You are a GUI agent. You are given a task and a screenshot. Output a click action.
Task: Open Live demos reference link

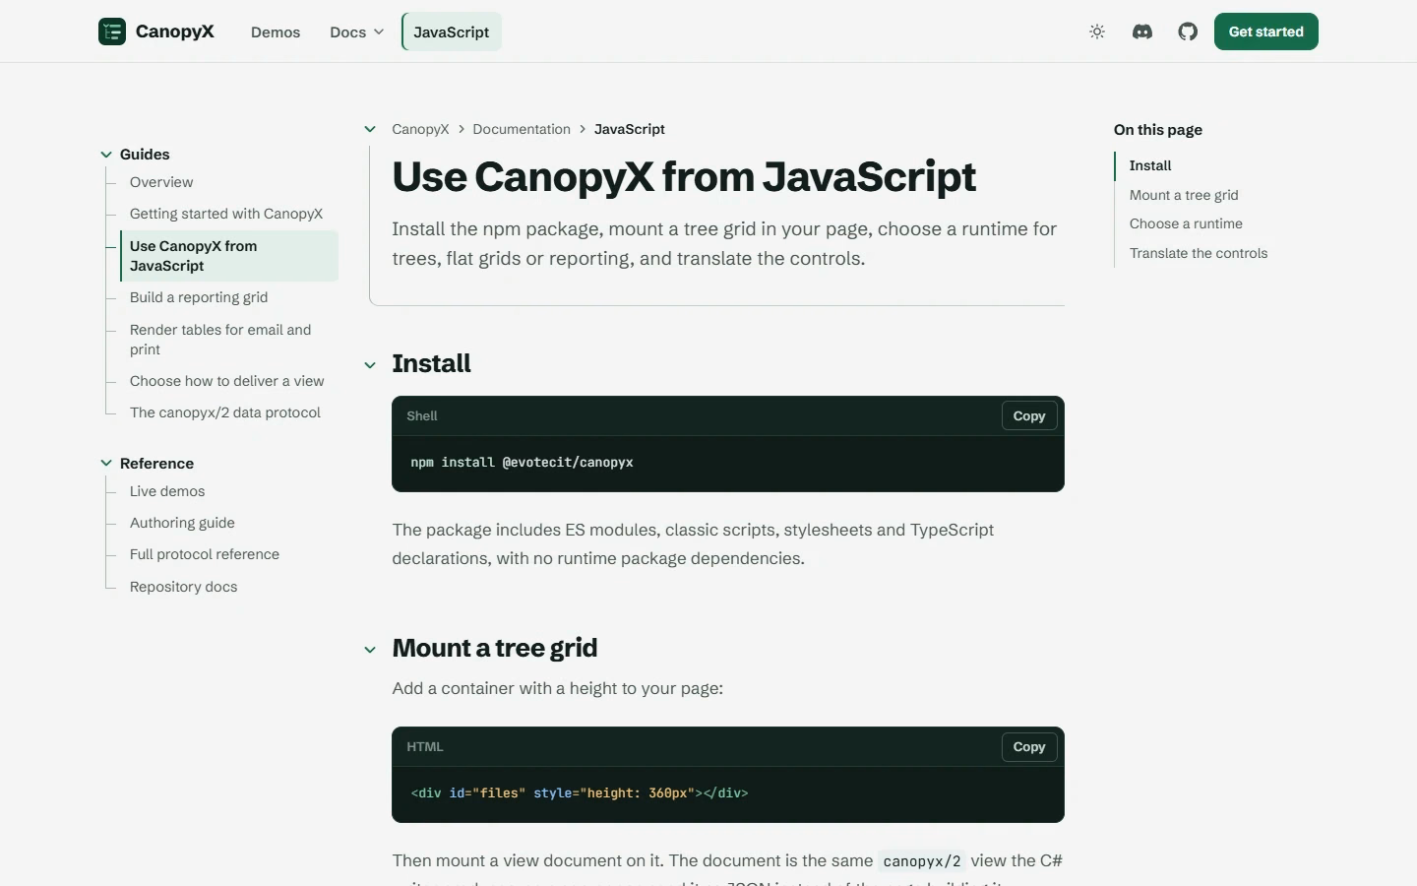167,491
